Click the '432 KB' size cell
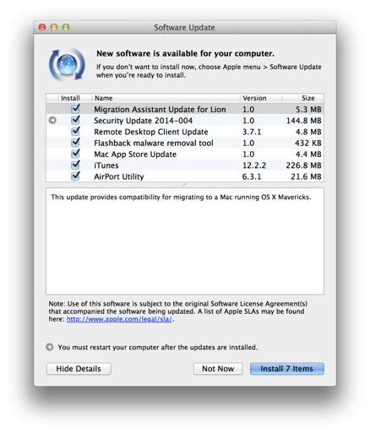The width and height of the screenshot is (370, 433). 308,143
